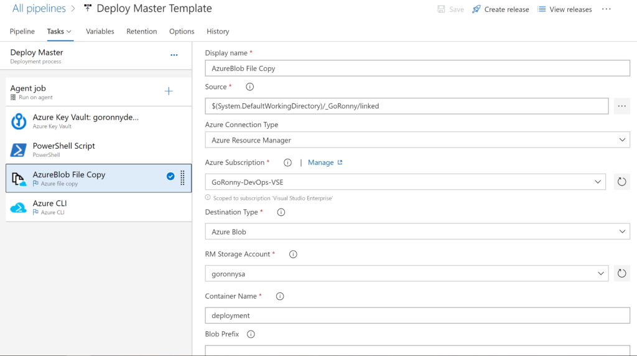Open the Destination Type Azure Blob dropdown
This screenshot has height=356, width=637.
tap(417, 232)
